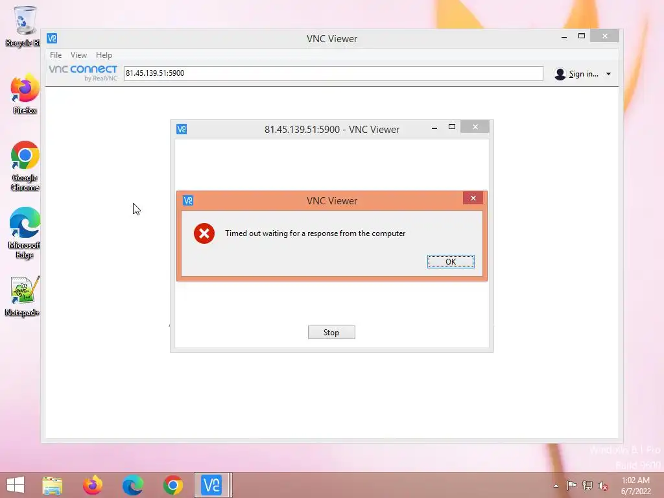Click the VNC icon in error dialog title bar
Viewport: 664px width, 498px height.
(188, 200)
